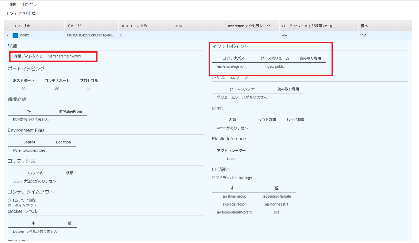Select the tcp protocol value

tap(89, 89)
